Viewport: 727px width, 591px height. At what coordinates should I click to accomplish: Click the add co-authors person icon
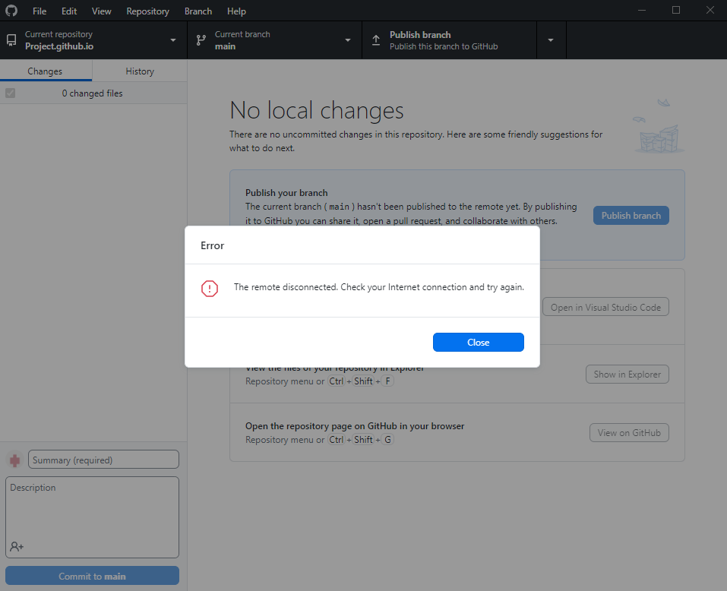[x=17, y=546]
